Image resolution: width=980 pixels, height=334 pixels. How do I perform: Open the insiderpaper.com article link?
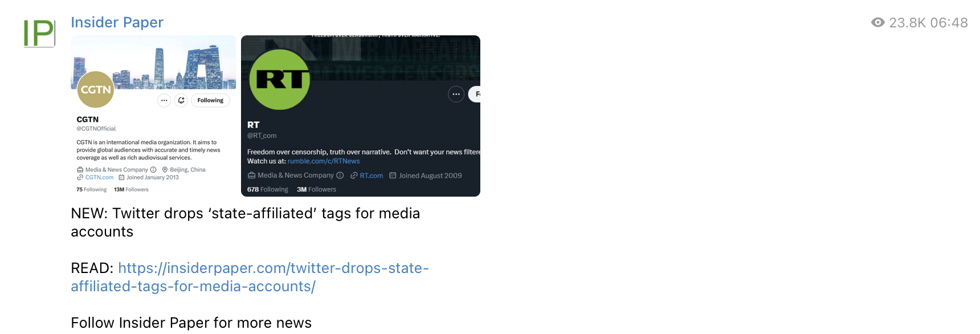coord(250,277)
